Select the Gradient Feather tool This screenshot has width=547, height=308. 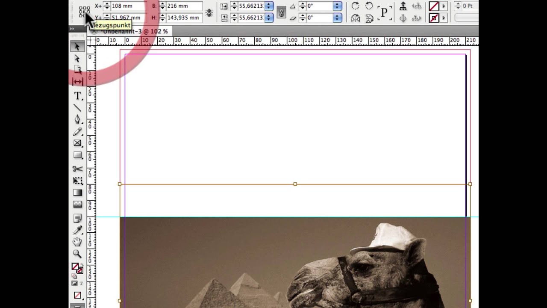[77, 204]
